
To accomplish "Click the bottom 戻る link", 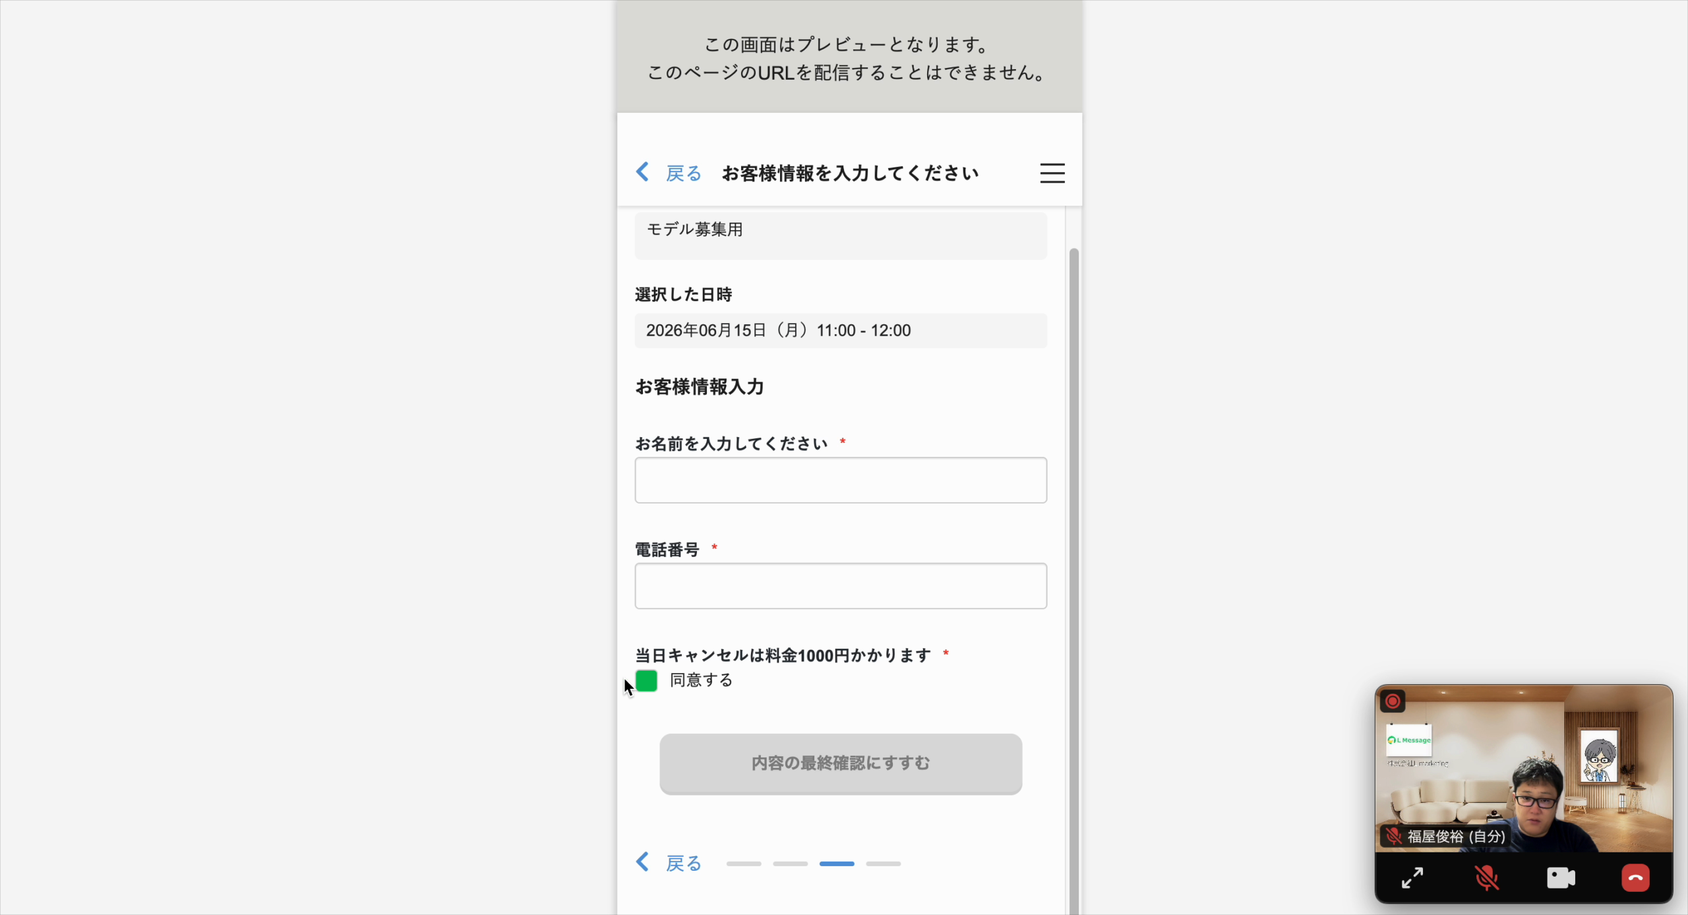I will coord(684,863).
